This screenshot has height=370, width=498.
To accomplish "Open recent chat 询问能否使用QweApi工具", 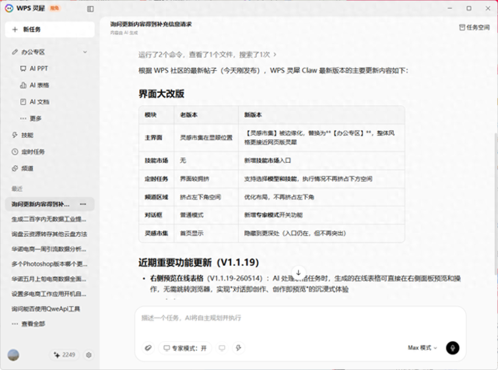I will (x=46, y=309).
